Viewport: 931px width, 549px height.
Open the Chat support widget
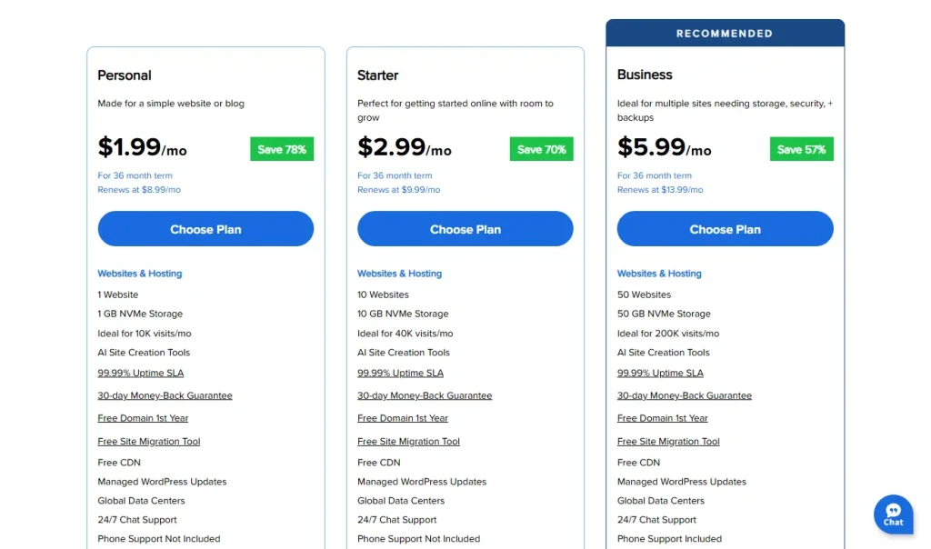point(893,514)
